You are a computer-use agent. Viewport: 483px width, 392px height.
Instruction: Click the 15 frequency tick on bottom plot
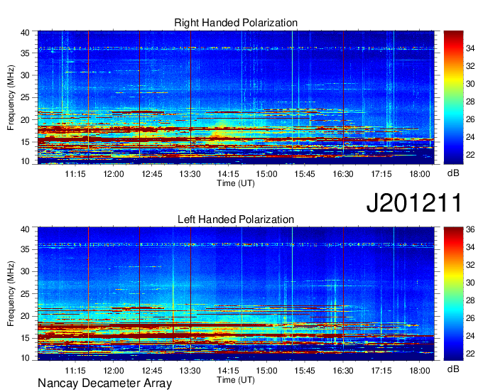point(25,339)
